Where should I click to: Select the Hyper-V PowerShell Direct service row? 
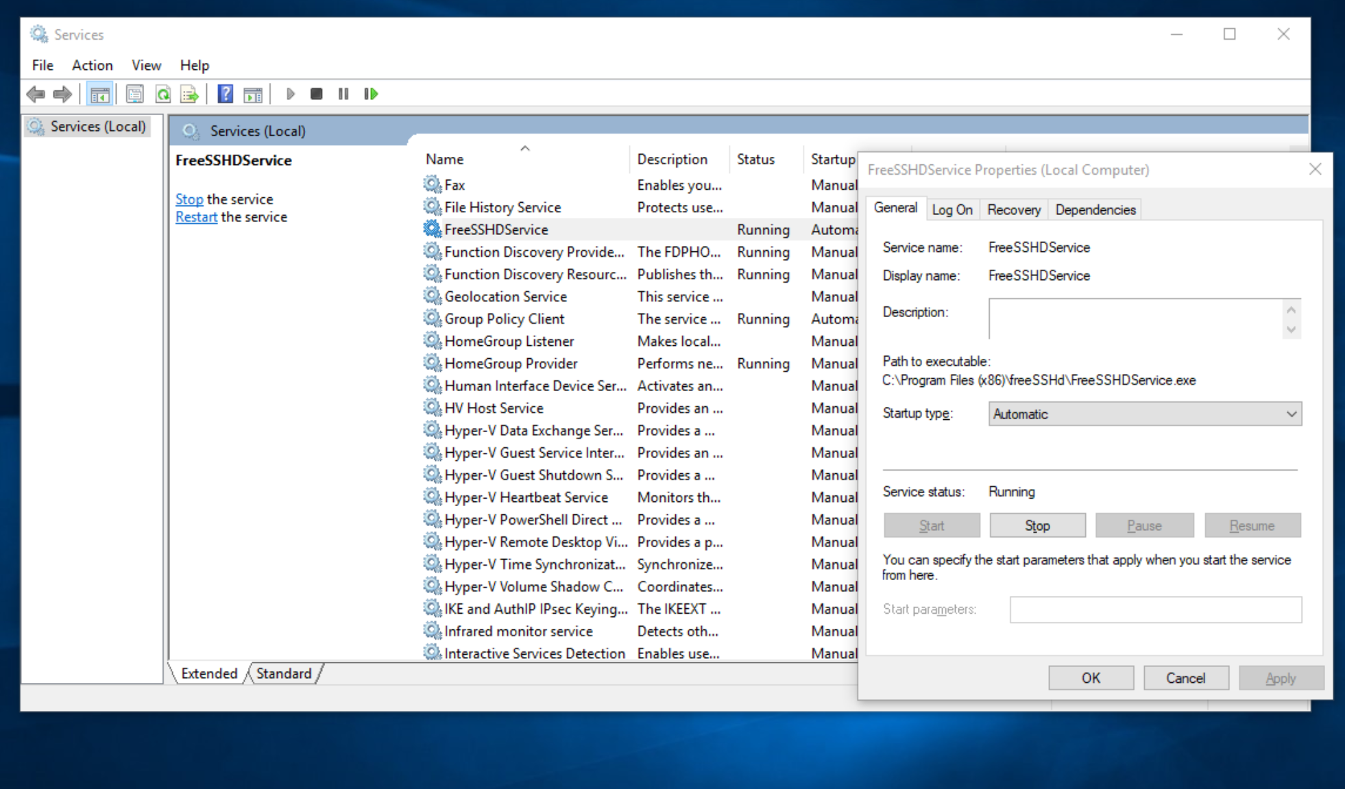[x=638, y=519]
